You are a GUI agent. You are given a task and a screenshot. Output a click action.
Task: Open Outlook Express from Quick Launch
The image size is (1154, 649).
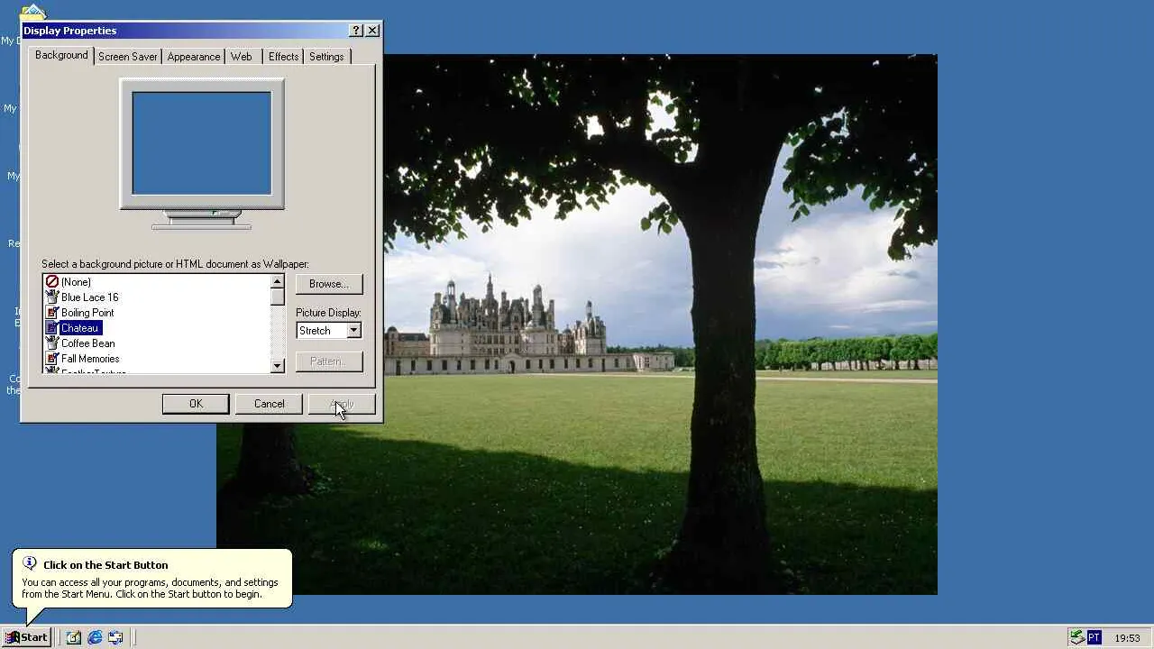[x=115, y=637]
